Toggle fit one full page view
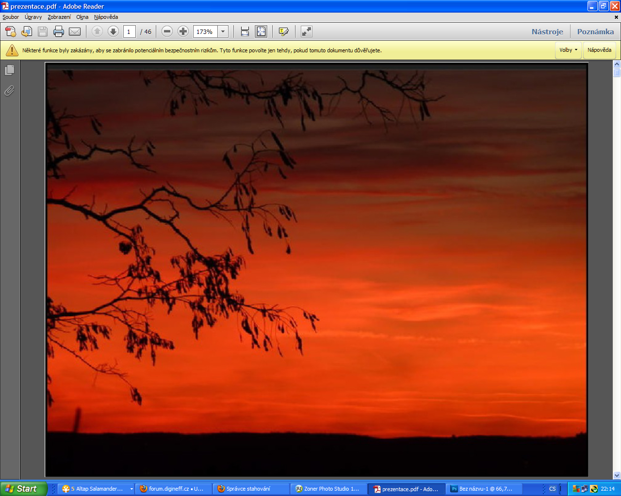This screenshot has width=621, height=496. click(x=261, y=32)
